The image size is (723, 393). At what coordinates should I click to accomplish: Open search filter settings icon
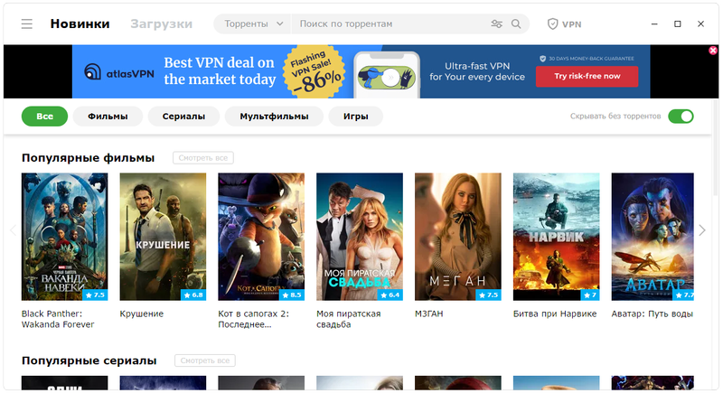(x=496, y=24)
